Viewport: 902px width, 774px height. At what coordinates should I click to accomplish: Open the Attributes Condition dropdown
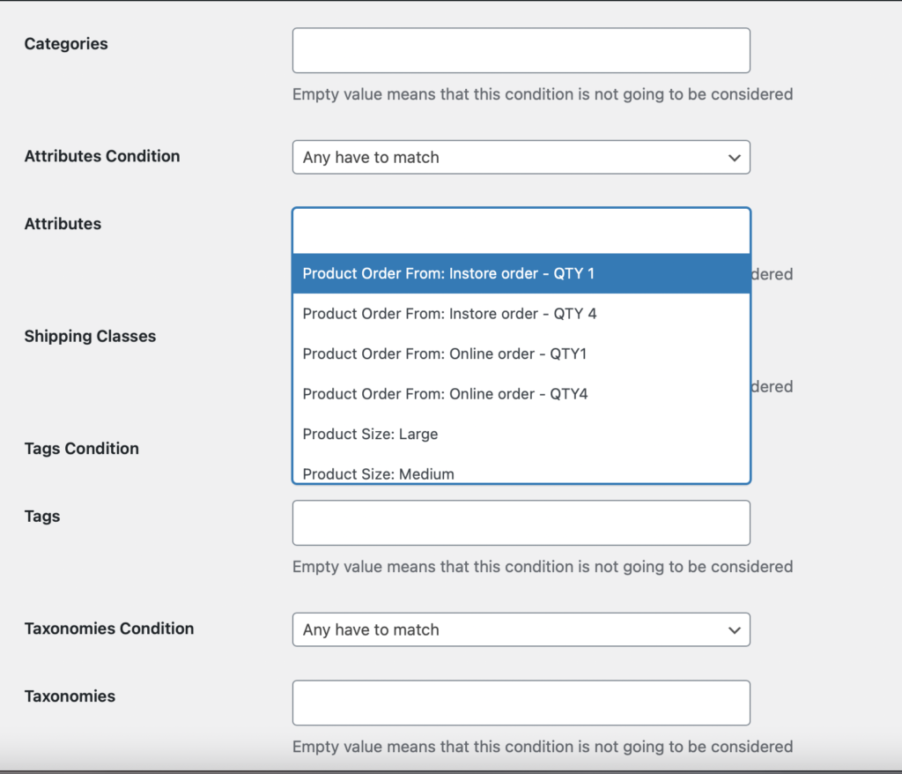coord(521,157)
